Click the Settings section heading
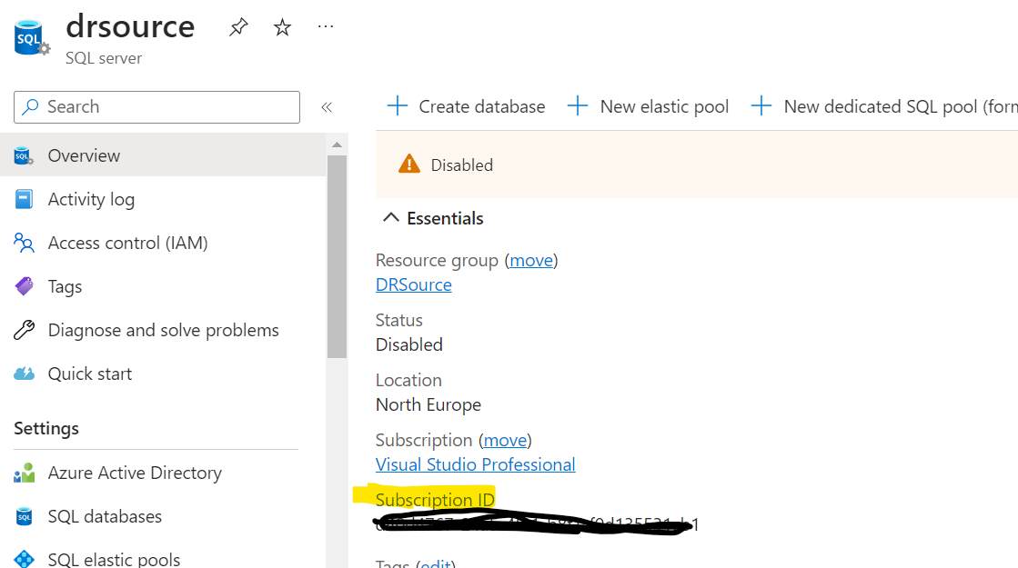The height and width of the screenshot is (568, 1018). 46,429
